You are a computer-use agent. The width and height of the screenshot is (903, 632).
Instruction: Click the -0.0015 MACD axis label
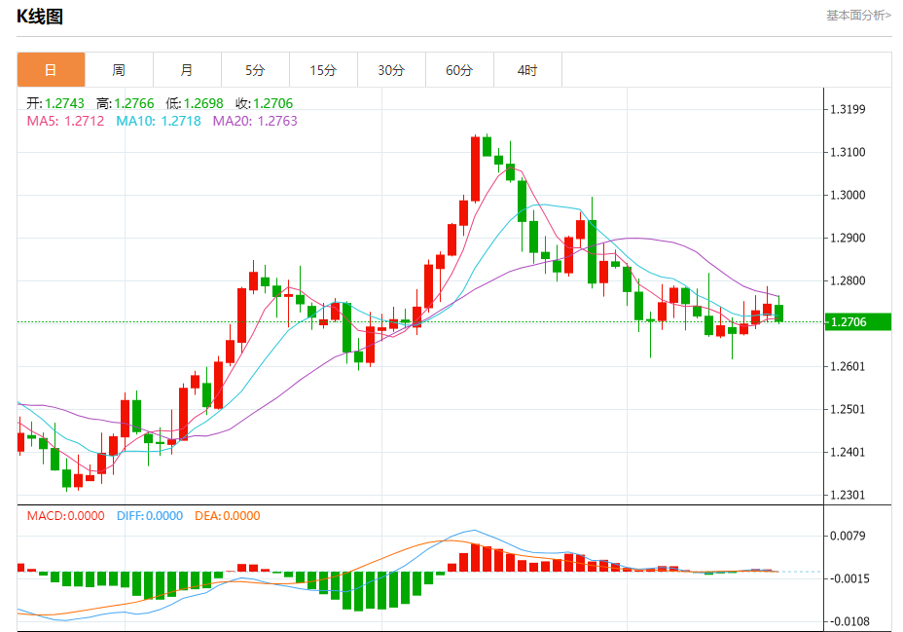pos(848,578)
